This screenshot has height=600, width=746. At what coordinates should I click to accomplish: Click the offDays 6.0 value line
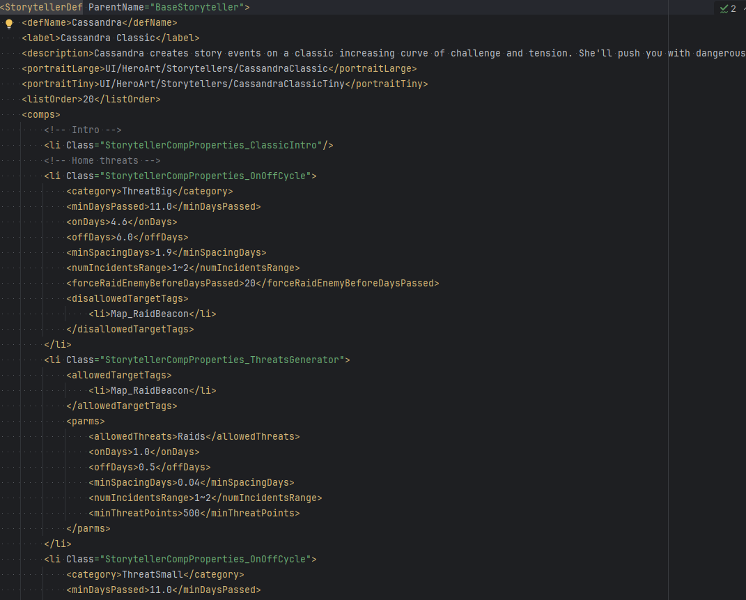[x=127, y=237]
